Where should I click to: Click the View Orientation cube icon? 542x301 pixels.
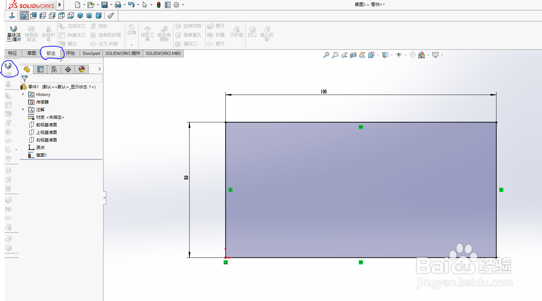click(371, 55)
